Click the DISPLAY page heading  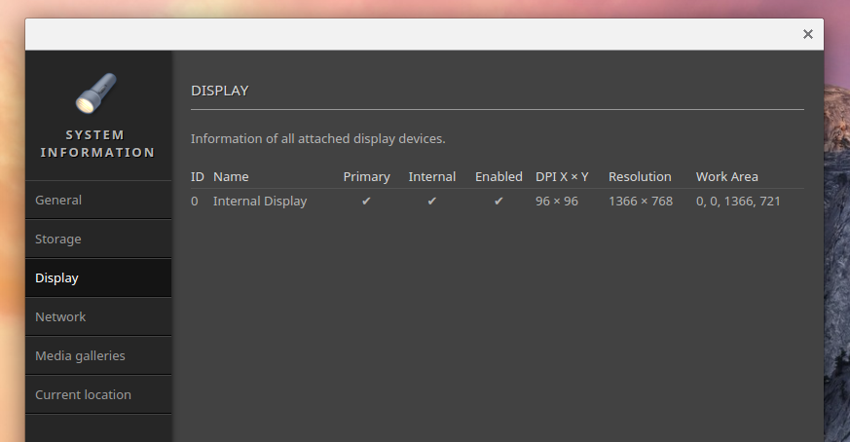click(219, 91)
